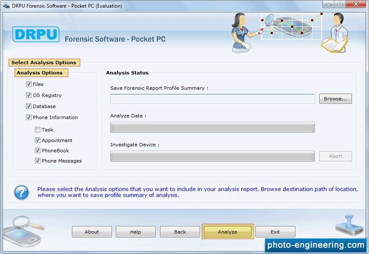369x254 pixels.
Task: Toggle the Phone Information checkbox
Action: pos(29,117)
